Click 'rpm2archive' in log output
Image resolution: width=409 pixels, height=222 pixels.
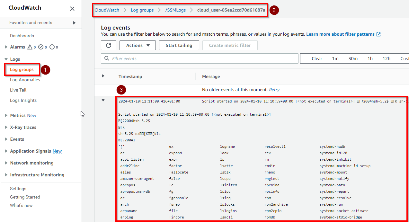276,204
